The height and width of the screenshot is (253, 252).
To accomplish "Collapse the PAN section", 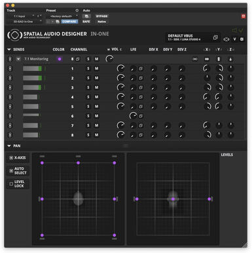I will tap(9, 146).
